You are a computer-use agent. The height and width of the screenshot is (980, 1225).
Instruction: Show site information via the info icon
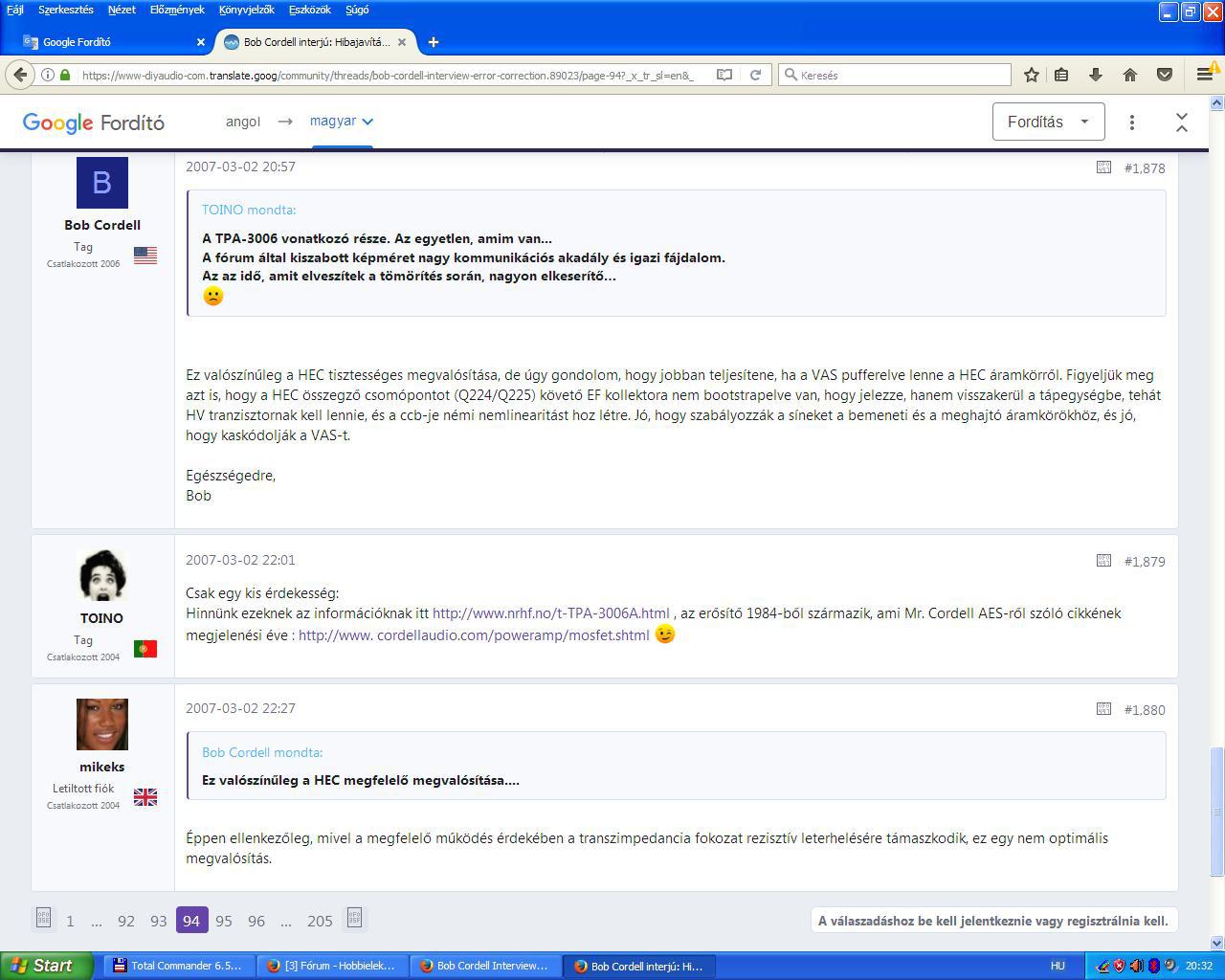(47, 75)
